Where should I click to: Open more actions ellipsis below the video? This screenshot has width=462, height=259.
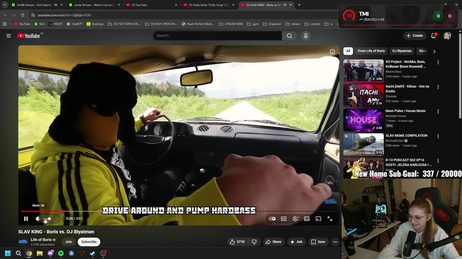335,242
